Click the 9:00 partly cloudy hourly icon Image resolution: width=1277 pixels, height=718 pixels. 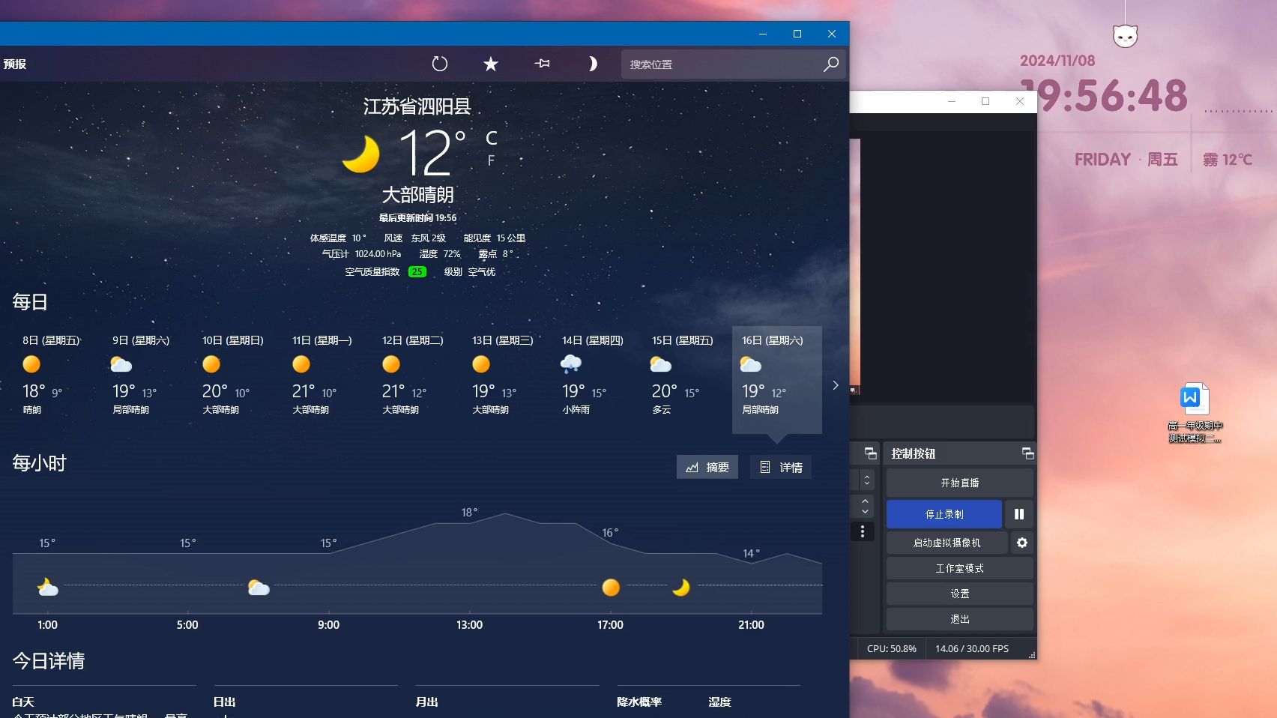[259, 588]
